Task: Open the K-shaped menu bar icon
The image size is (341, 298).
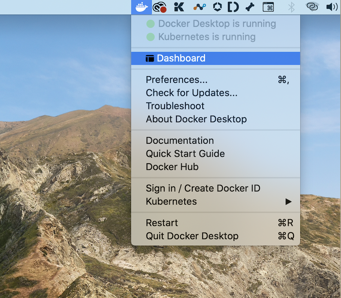Action: [179, 7]
